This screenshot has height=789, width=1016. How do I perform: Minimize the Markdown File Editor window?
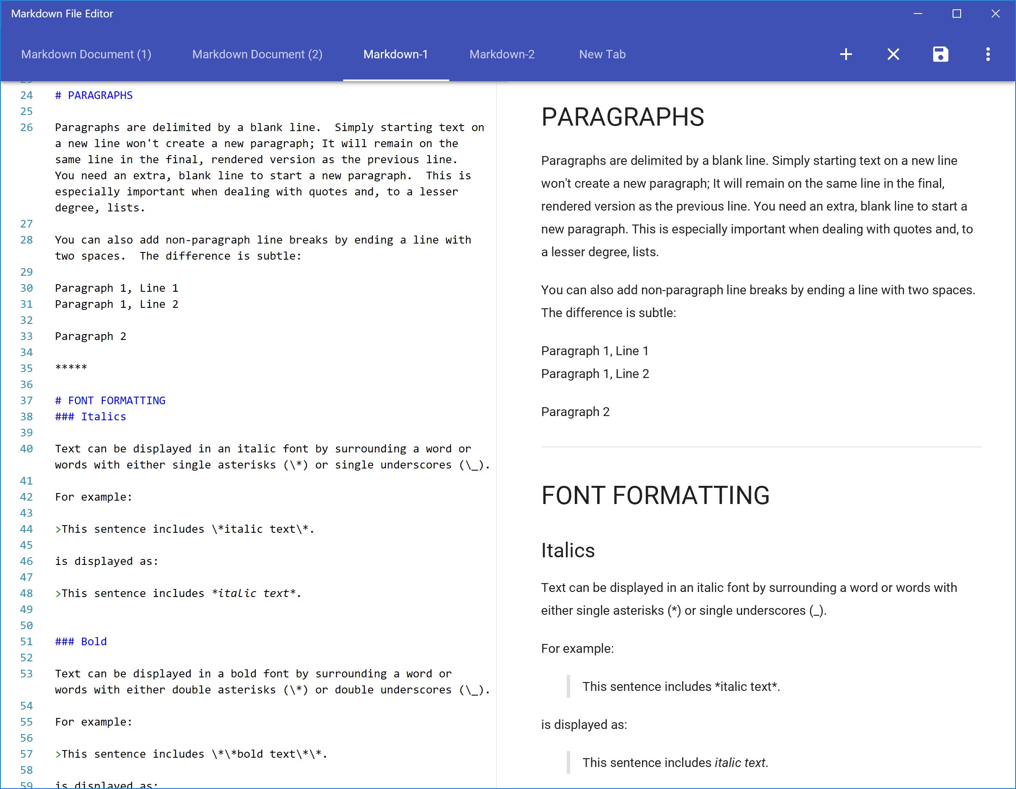pyautogui.click(x=918, y=14)
